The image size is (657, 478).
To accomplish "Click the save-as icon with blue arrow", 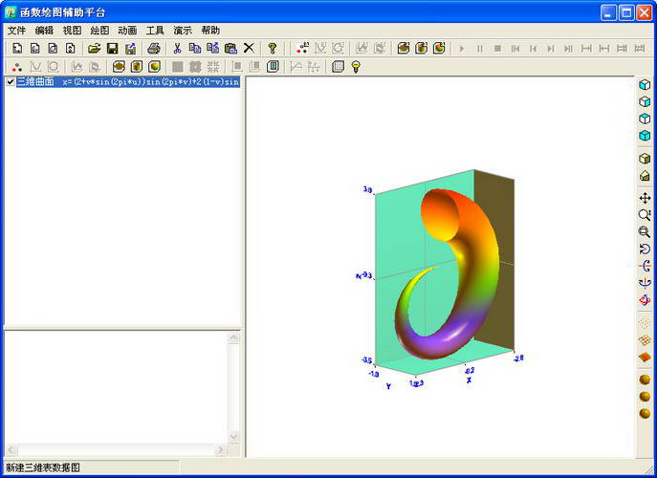I will click(x=130, y=48).
